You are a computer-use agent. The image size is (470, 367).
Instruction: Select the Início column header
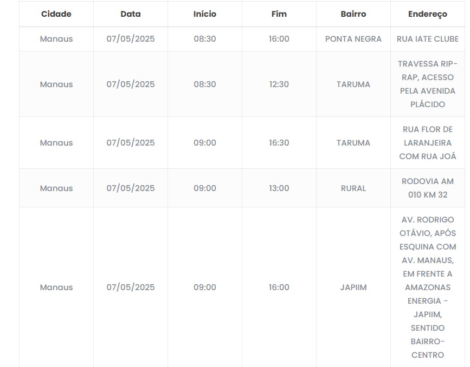click(x=205, y=14)
